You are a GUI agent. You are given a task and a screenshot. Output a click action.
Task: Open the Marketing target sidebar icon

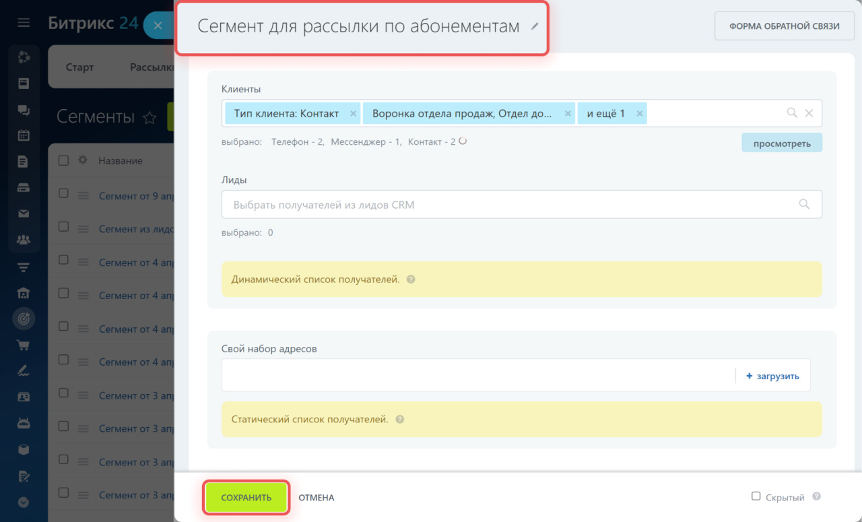click(x=24, y=319)
